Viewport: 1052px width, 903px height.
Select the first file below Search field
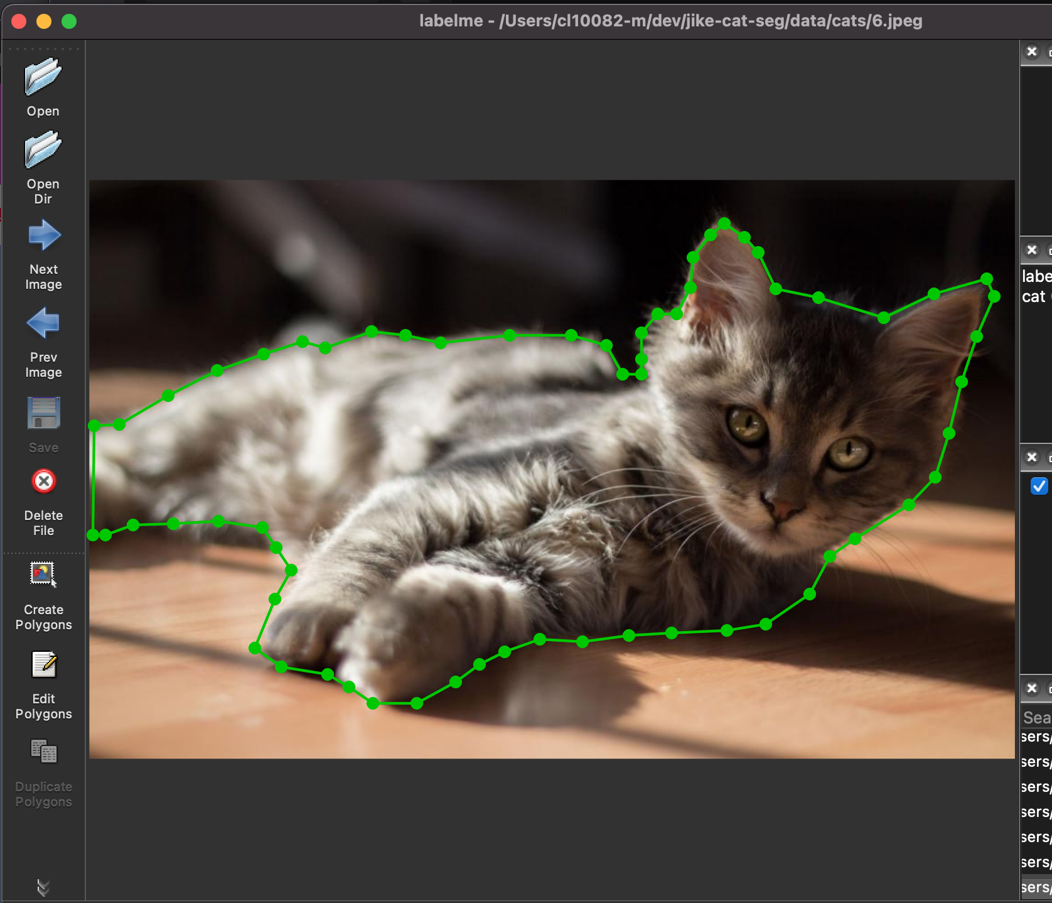point(1036,737)
